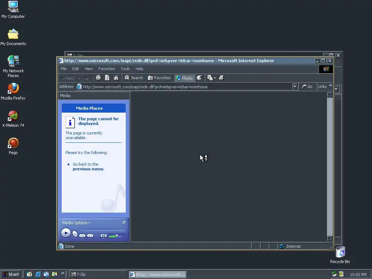Open the Favorites pane from the toolbar
The width and height of the screenshot is (372, 279).
[159, 78]
